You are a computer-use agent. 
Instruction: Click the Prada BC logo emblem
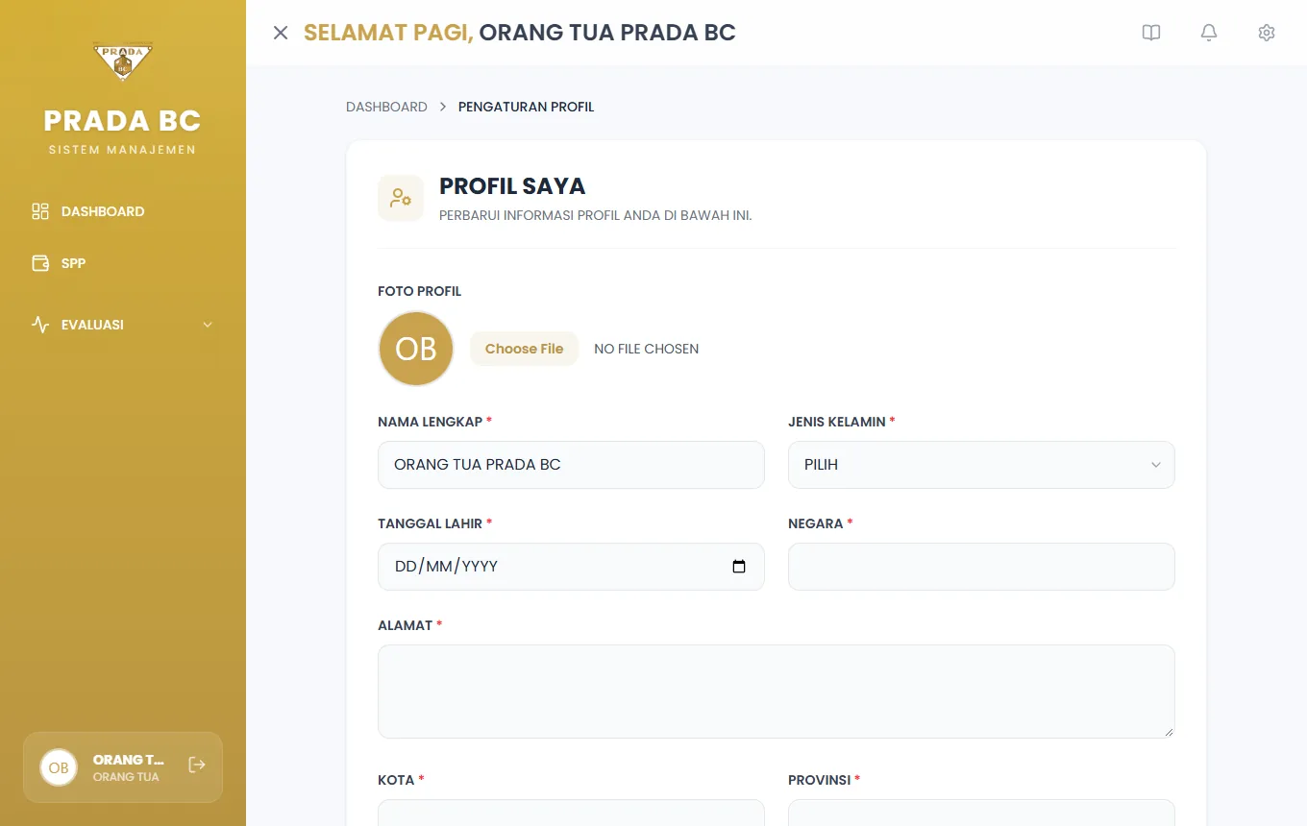click(x=123, y=62)
